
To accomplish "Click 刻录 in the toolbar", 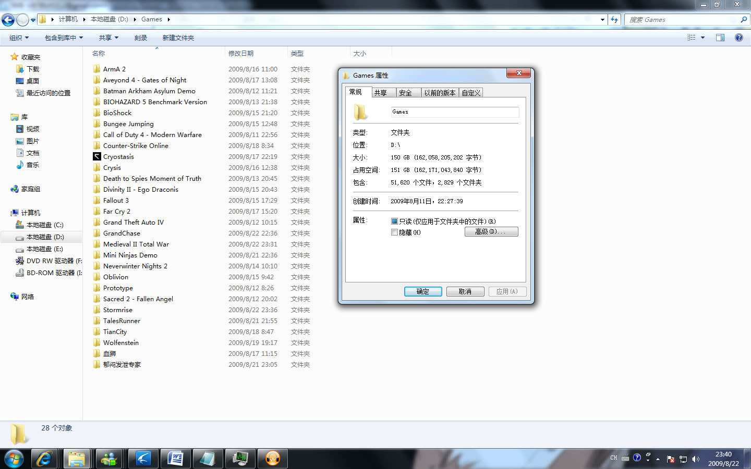I will click(x=141, y=38).
